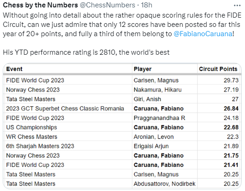Select the Carlsen, Magnus 29.73 row
The image size is (245, 191).
point(122,80)
